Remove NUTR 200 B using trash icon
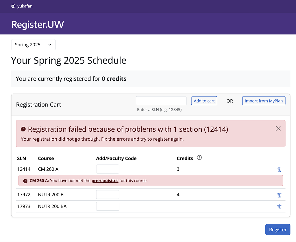The image size is (296, 242). click(x=279, y=195)
